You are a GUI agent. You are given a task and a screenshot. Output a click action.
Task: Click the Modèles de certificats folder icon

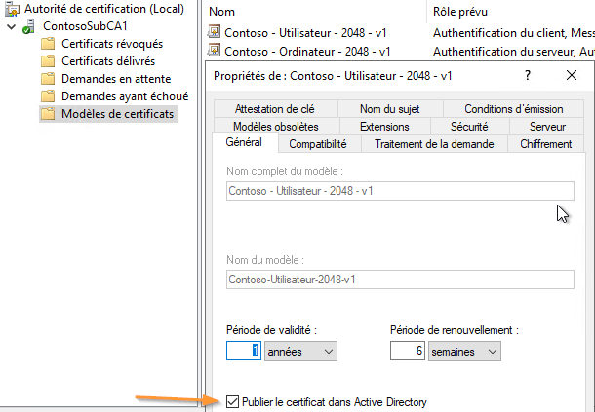(x=48, y=114)
